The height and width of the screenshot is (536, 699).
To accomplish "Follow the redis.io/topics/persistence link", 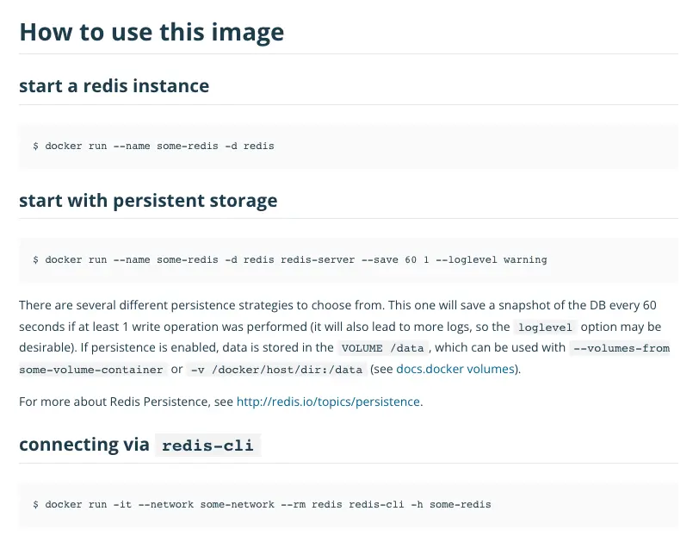I will click(329, 402).
